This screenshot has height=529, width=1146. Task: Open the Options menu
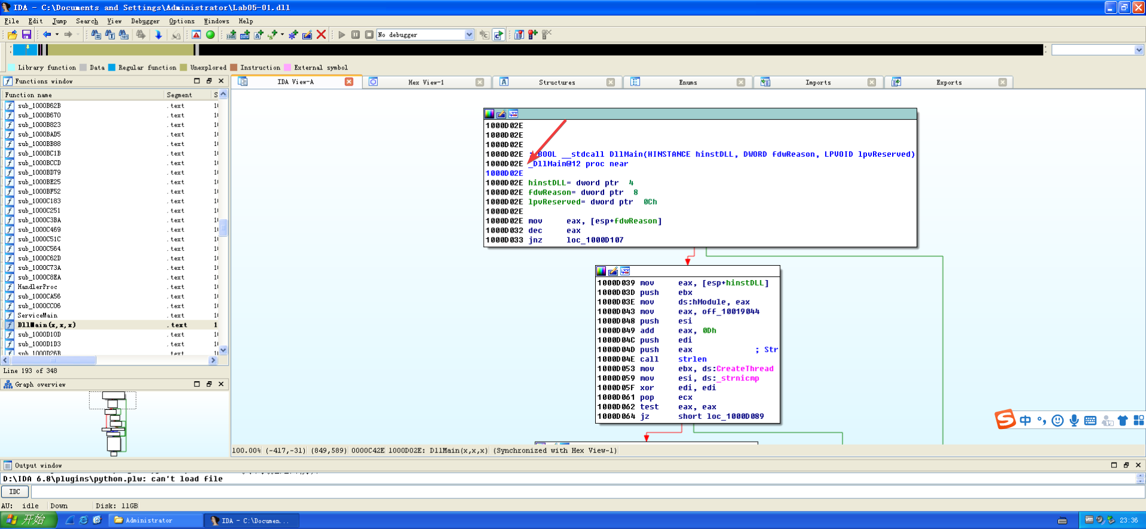pyautogui.click(x=182, y=21)
